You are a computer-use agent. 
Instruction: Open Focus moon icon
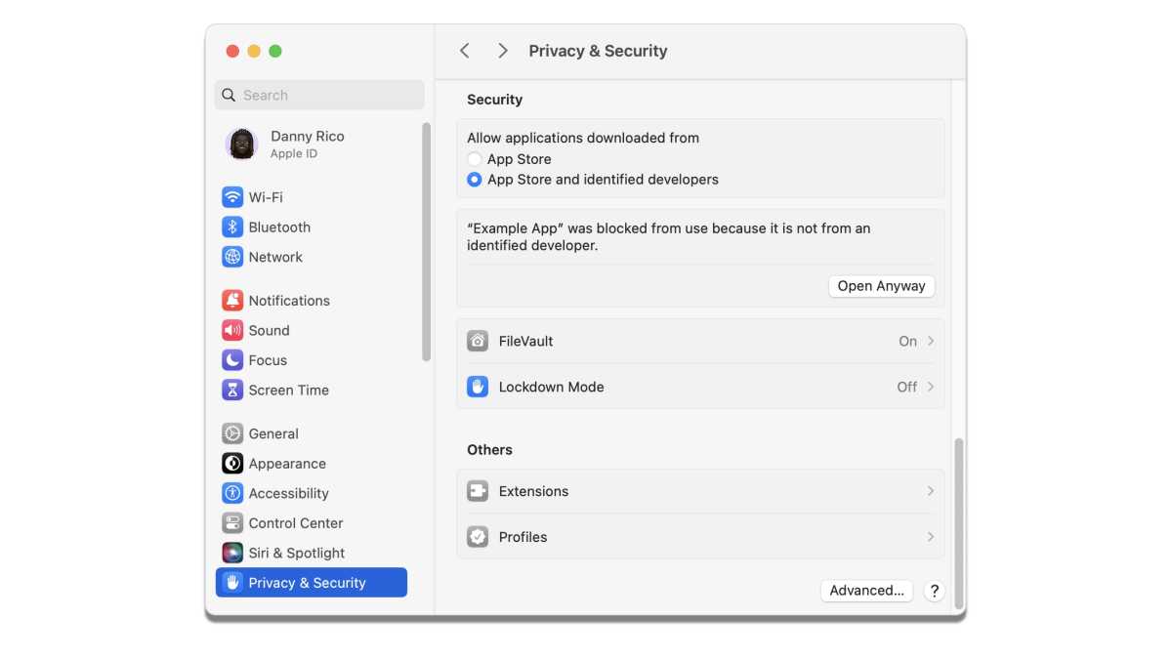[232, 360]
